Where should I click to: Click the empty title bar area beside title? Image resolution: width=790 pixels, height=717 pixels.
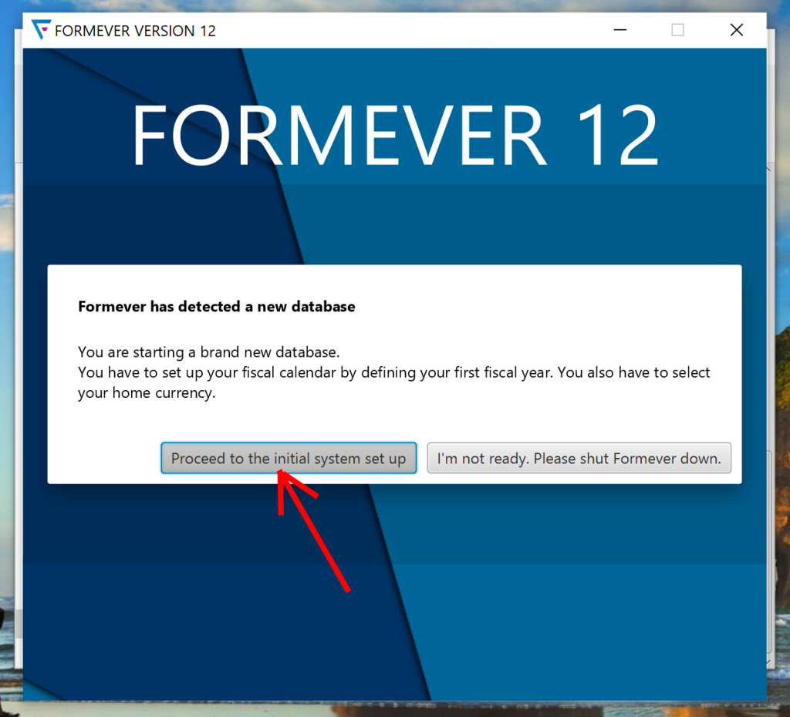pos(403,30)
